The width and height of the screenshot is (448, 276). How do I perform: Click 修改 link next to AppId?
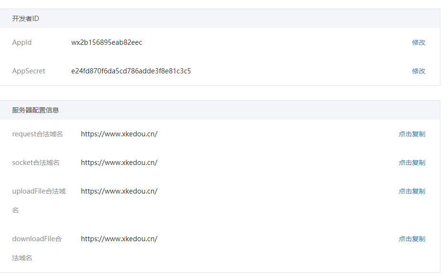click(418, 42)
